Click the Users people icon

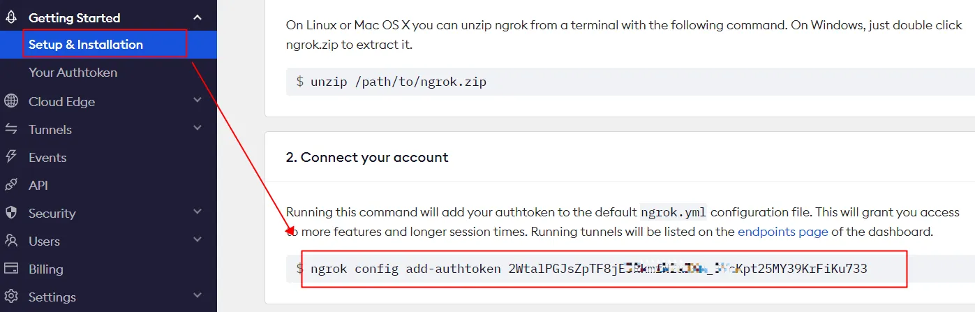tap(11, 241)
